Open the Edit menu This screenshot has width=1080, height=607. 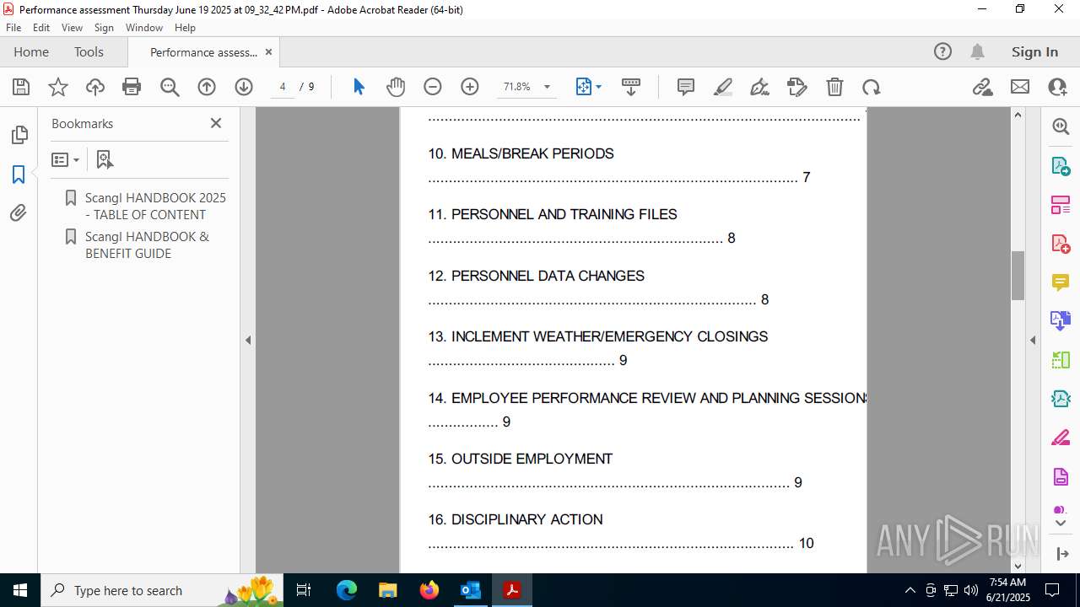[x=41, y=27]
